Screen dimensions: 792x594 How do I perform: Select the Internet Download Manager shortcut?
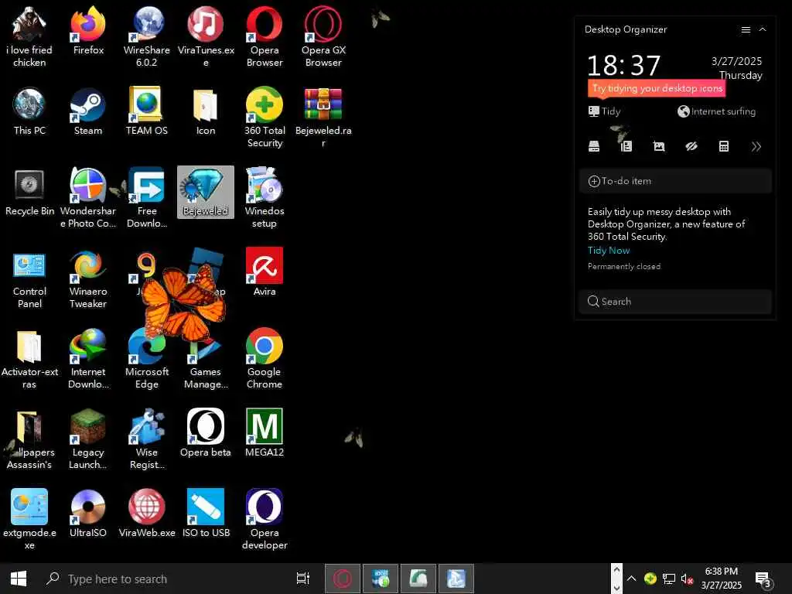pos(88,359)
